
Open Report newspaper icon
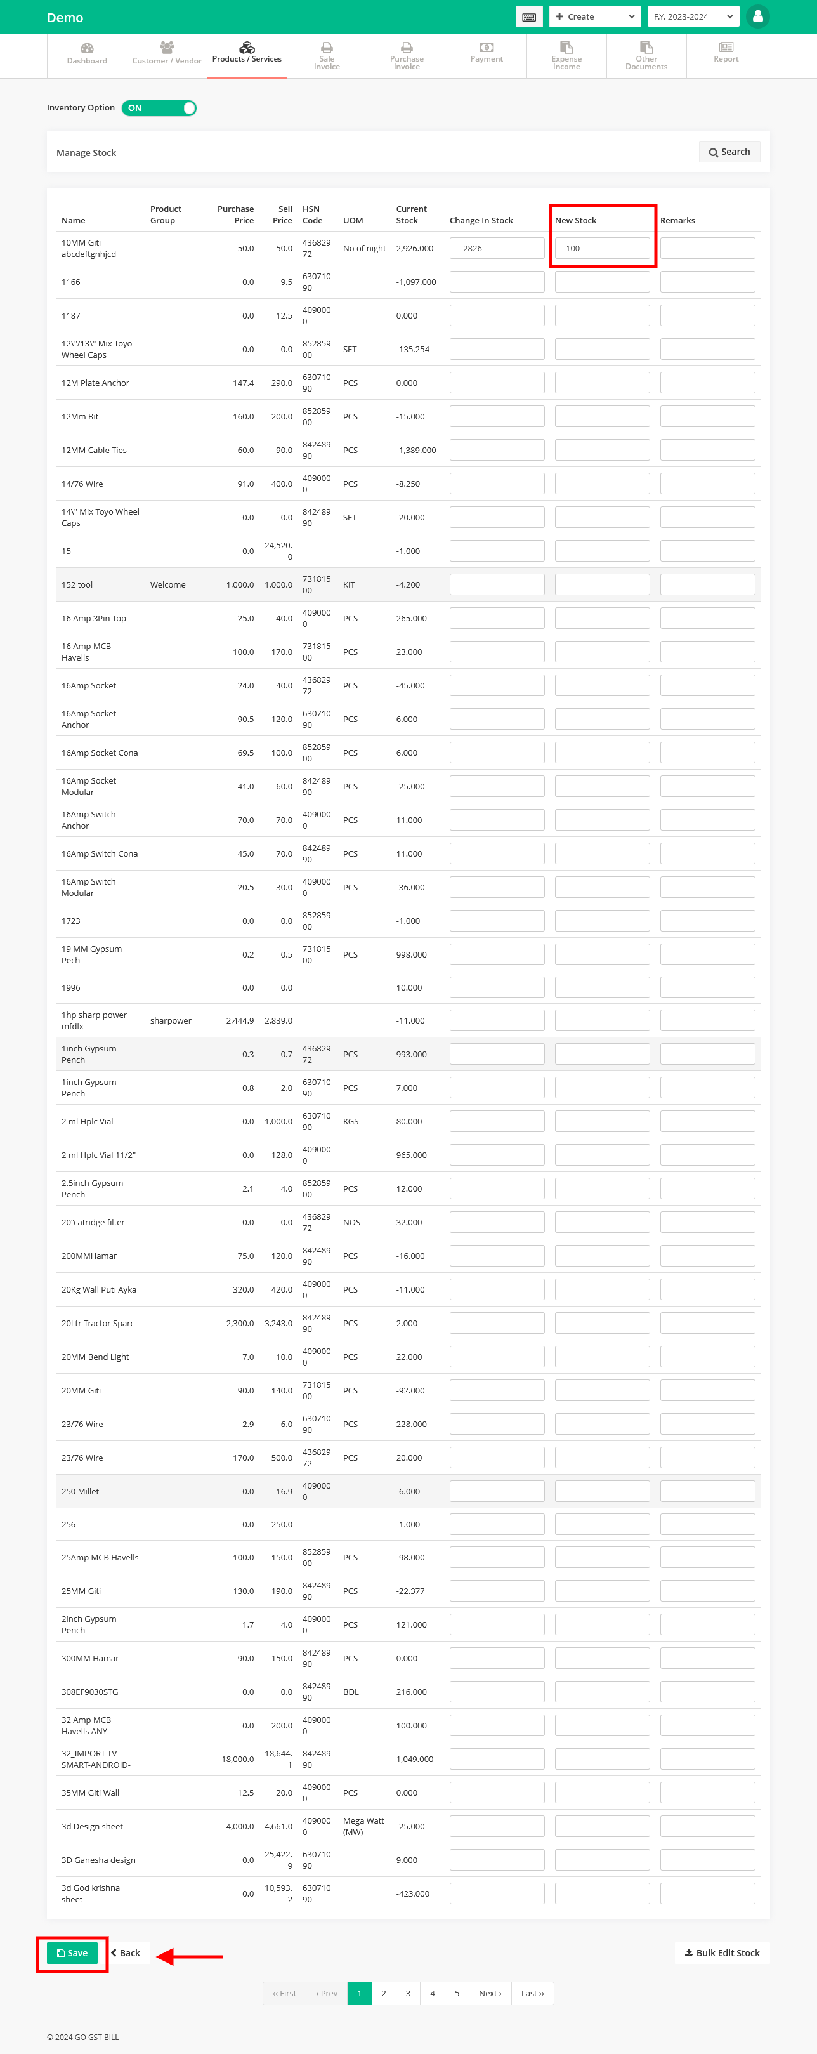[x=725, y=47]
